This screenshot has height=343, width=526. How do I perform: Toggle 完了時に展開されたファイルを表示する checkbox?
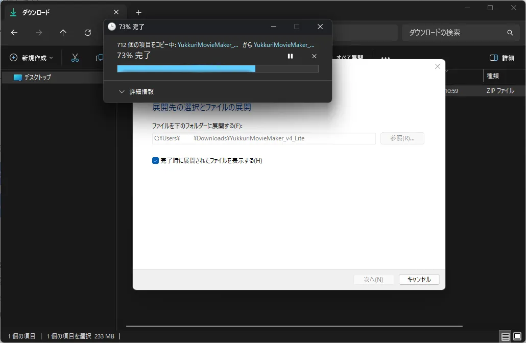pos(155,161)
